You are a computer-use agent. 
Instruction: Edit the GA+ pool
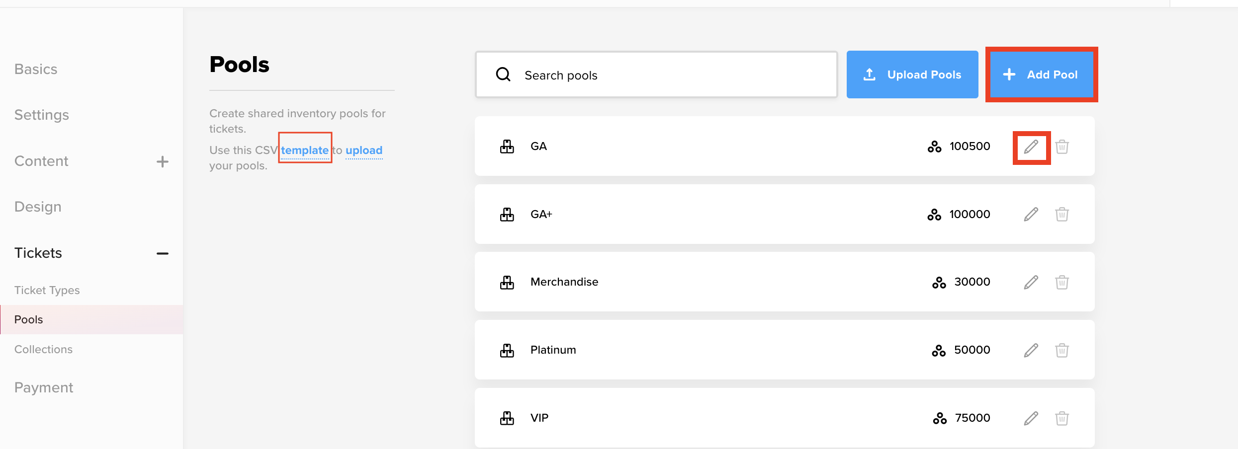[x=1031, y=215]
